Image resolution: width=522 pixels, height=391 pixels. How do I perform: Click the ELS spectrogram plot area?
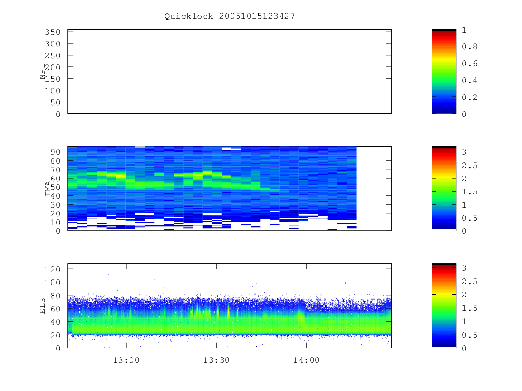click(230, 306)
